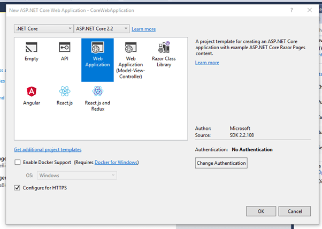Click the No Authentication status text
The image size is (322, 229).
pyautogui.click(x=252, y=149)
